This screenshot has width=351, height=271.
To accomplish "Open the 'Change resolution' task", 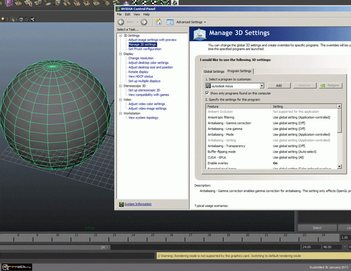I will 141,58.
